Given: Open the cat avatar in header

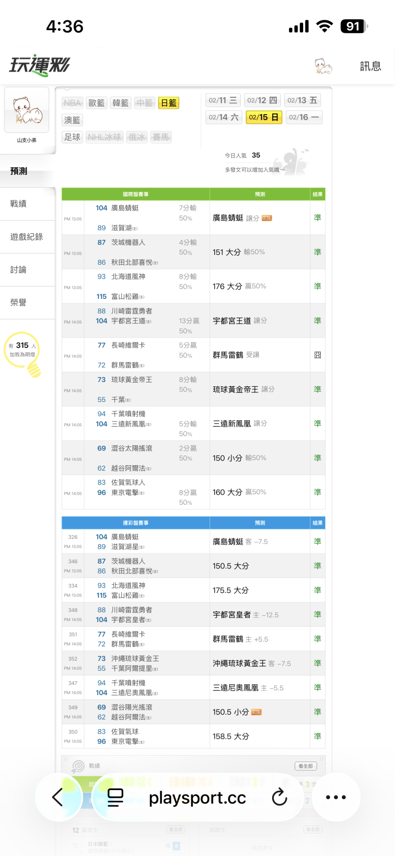Looking at the screenshot, I should coord(323,66).
